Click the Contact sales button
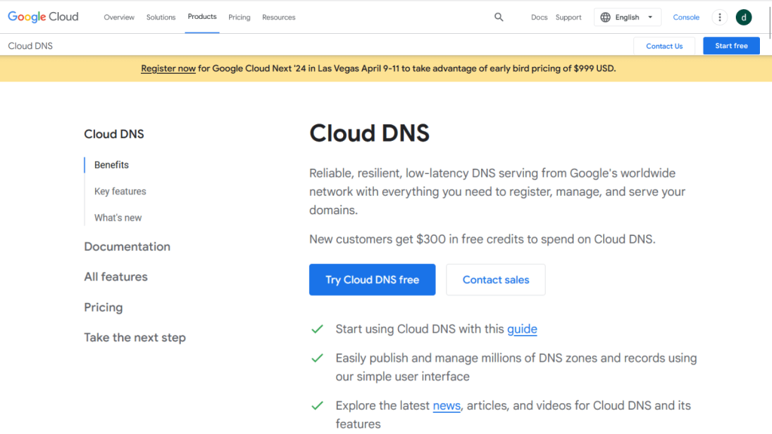Screen dimensions: 772x434 pos(496,280)
